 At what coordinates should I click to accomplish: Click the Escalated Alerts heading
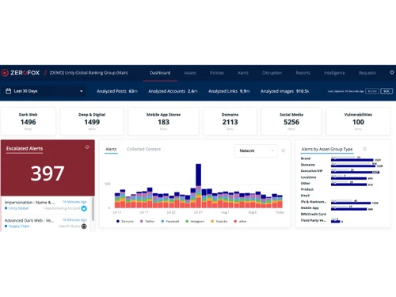coord(25,149)
